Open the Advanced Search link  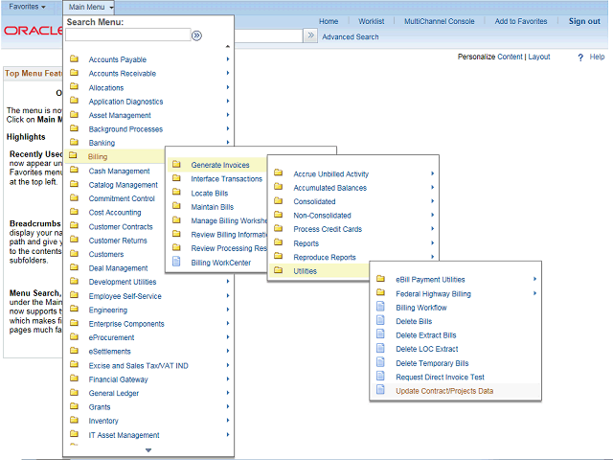(x=350, y=37)
